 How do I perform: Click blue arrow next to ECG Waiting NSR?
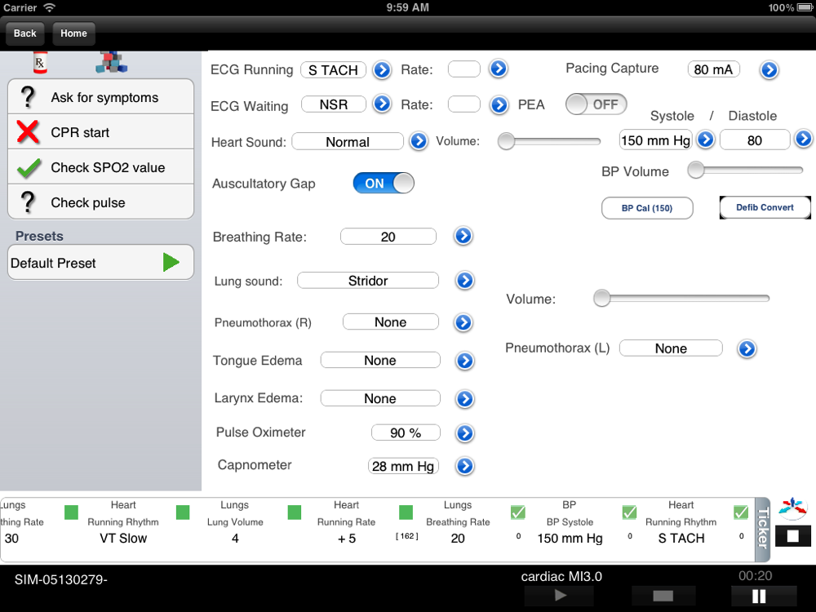click(382, 104)
